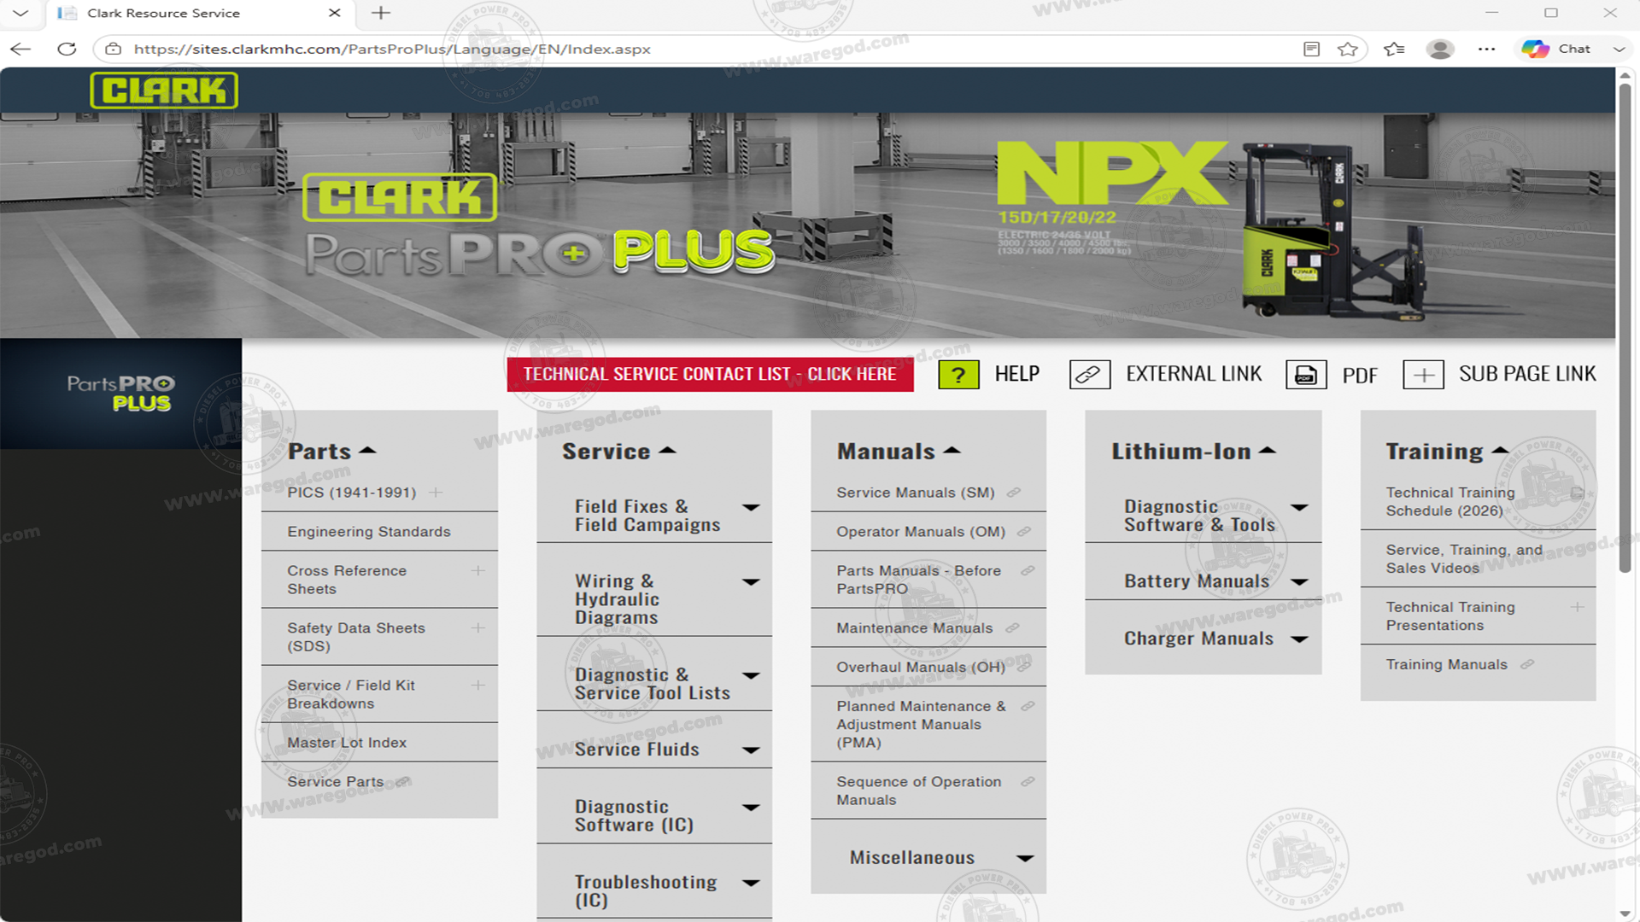The height and width of the screenshot is (922, 1640).
Task: Click plus icon beside Technical Training Presentations
Action: 1577,607
